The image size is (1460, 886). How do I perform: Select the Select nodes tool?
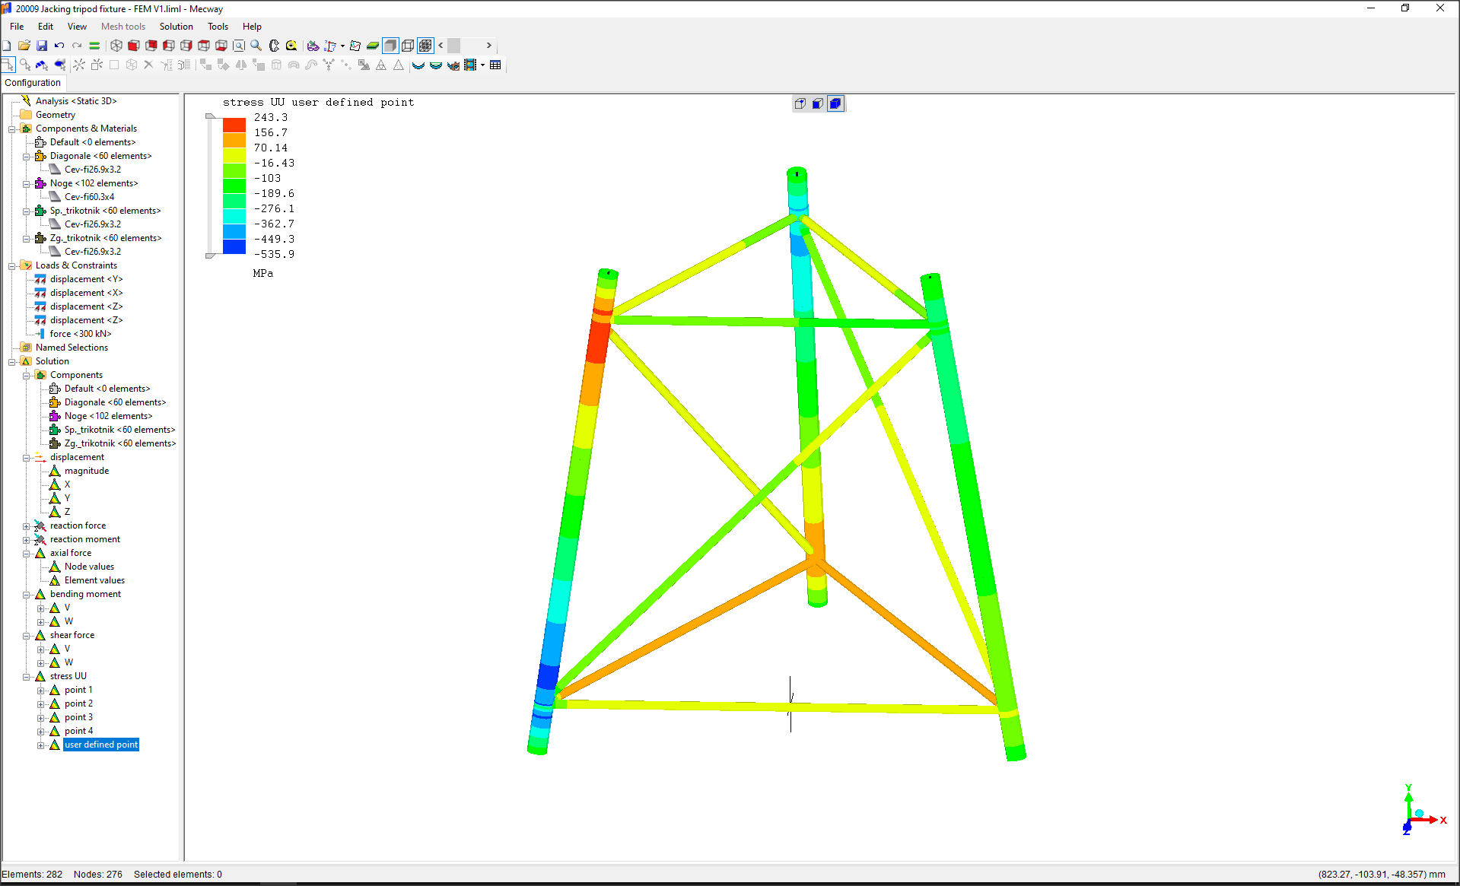click(x=25, y=65)
